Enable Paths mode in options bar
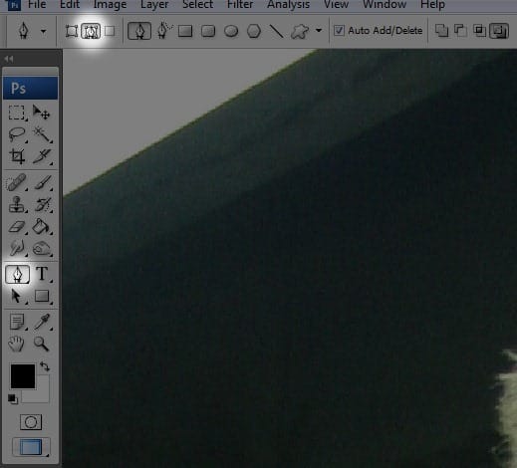Viewport: 517px width, 468px height. 91,31
